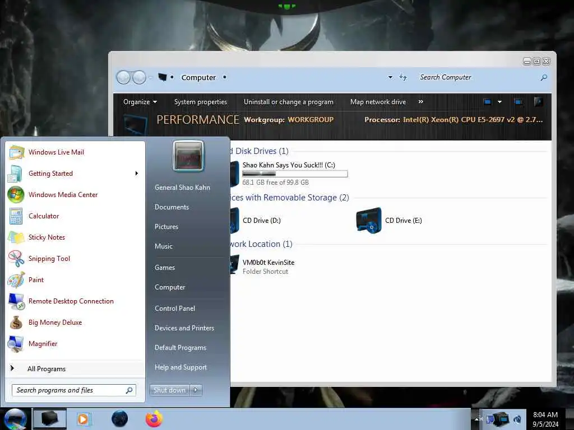Image resolution: width=574 pixels, height=430 pixels.
Task: Show hidden tray icons arrow
Action: 478,419
